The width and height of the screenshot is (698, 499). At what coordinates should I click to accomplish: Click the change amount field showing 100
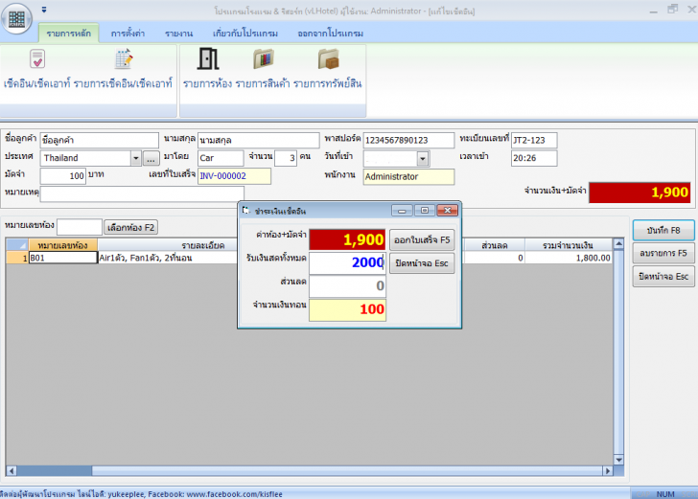pos(347,309)
